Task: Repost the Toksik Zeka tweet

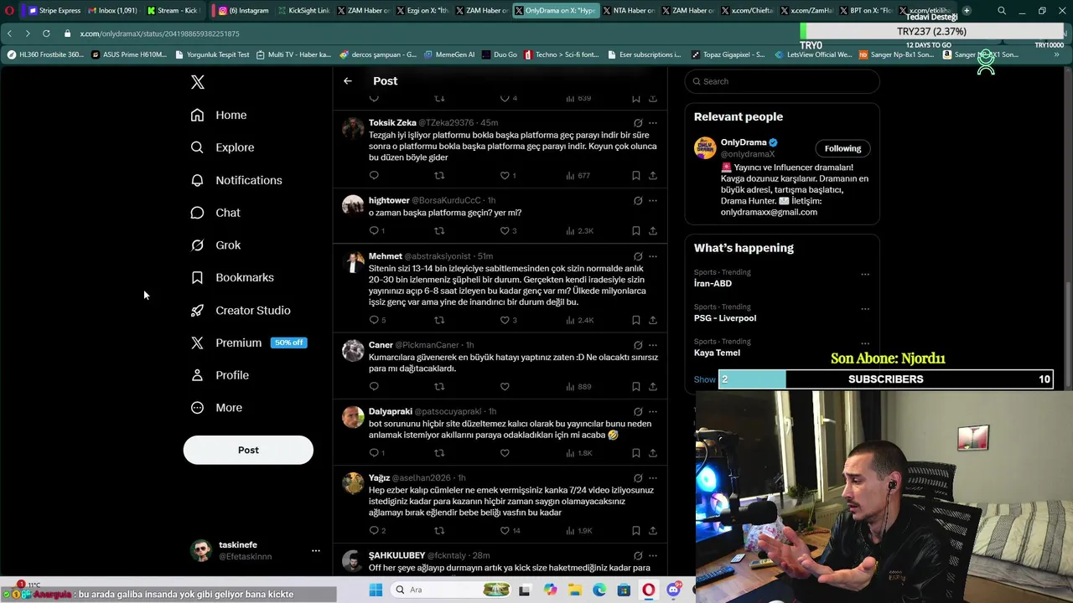Action: pyautogui.click(x=439, y=175)
